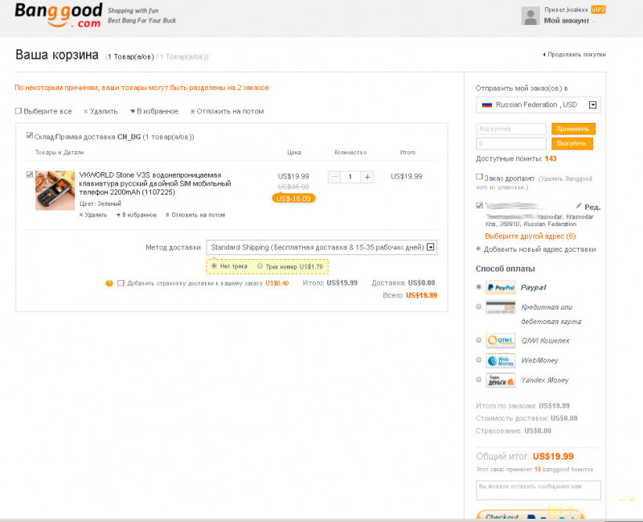Open the Russian Federation, USD country dropdown
Viewport: 643px width, 522px height.
pos(539,105)
